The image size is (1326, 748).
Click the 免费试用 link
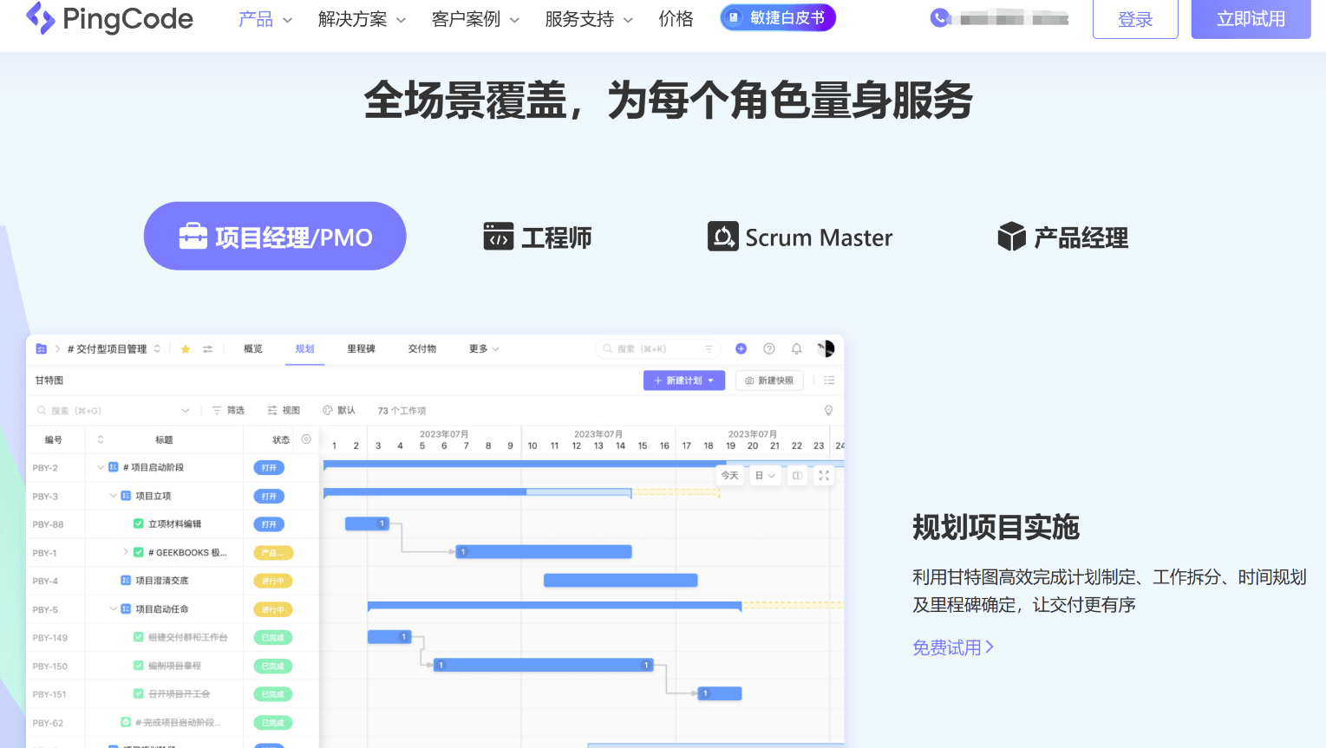point(953,647)
